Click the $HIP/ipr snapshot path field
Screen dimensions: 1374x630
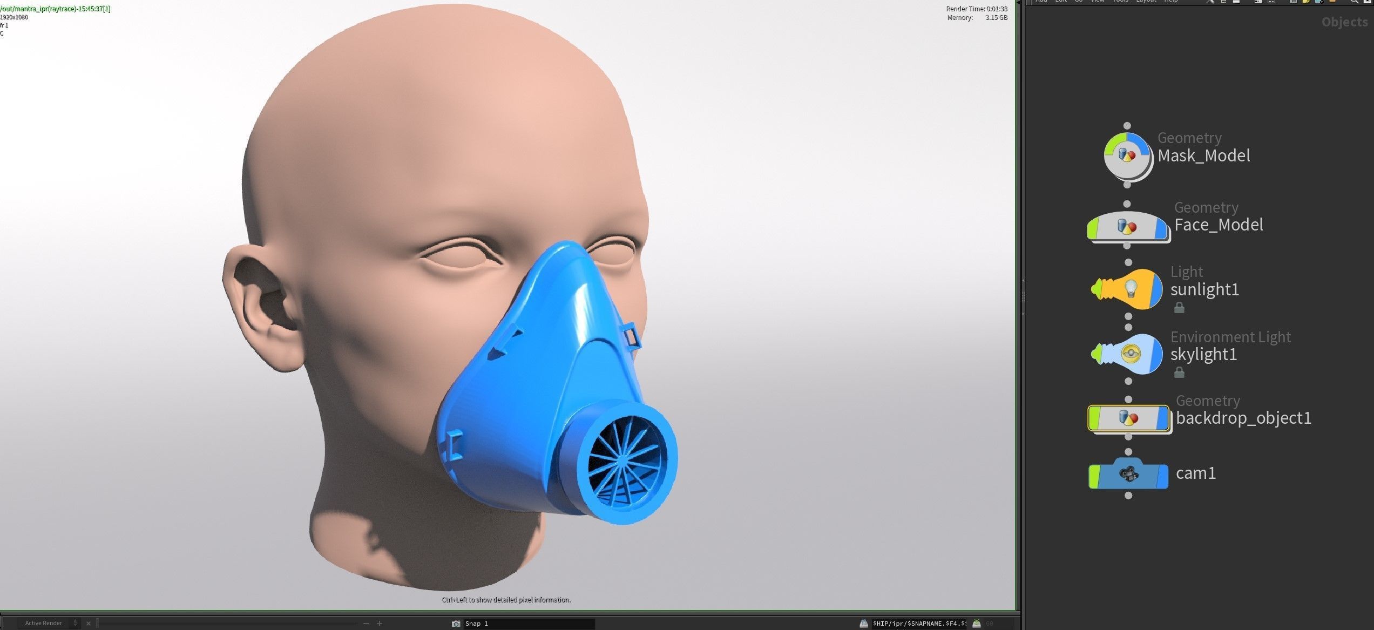pos(919,624)
